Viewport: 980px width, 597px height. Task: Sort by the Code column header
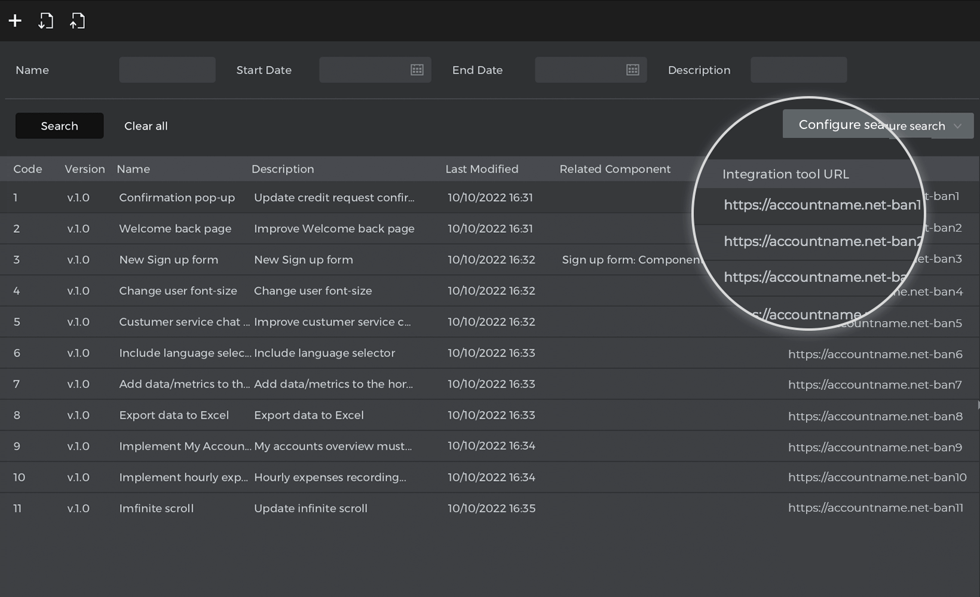point(27,169)
